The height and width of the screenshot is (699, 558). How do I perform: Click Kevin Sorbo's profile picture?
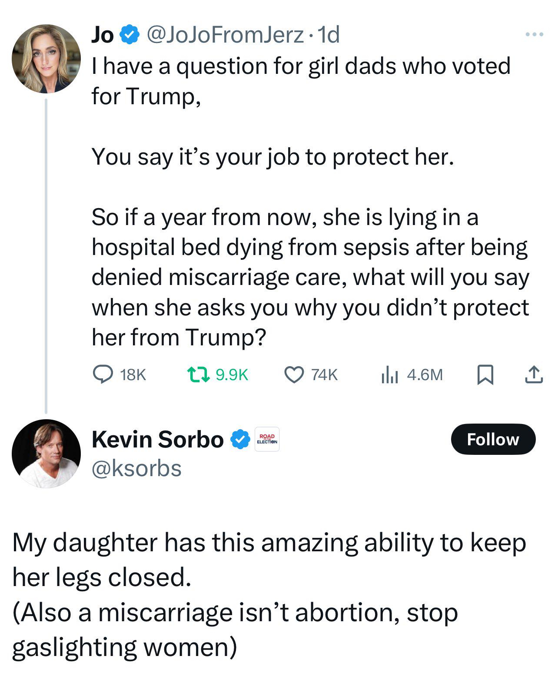point(46,454)
